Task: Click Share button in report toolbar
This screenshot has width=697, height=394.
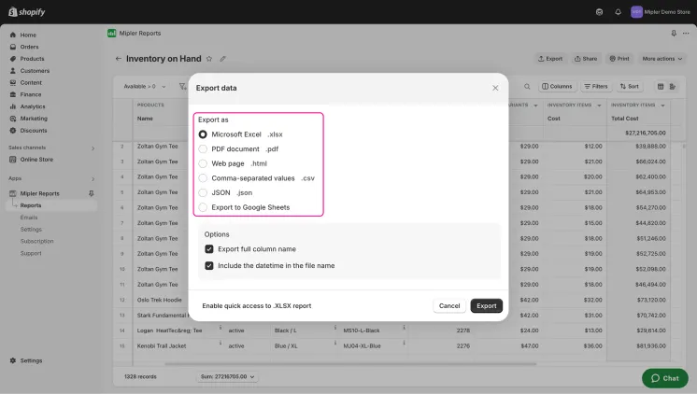Action: pos(586,59)
